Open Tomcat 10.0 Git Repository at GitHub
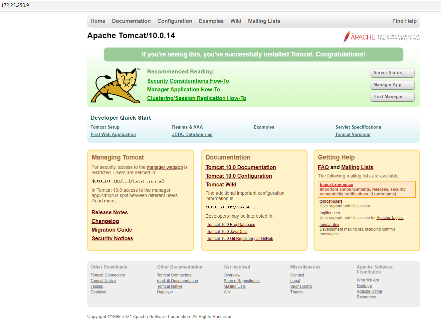This screenshot has width=441, height=324. [x=240, y=239]
